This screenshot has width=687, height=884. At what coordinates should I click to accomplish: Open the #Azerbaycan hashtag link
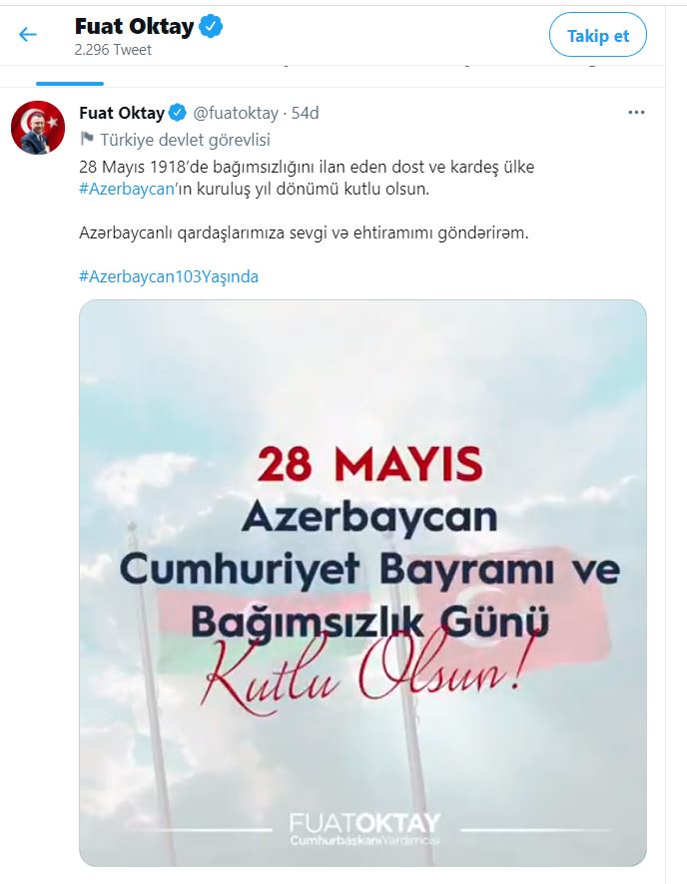127,189
